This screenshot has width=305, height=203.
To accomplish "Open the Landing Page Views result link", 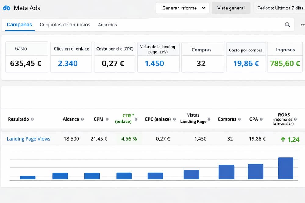I will (x=28, y=139).
